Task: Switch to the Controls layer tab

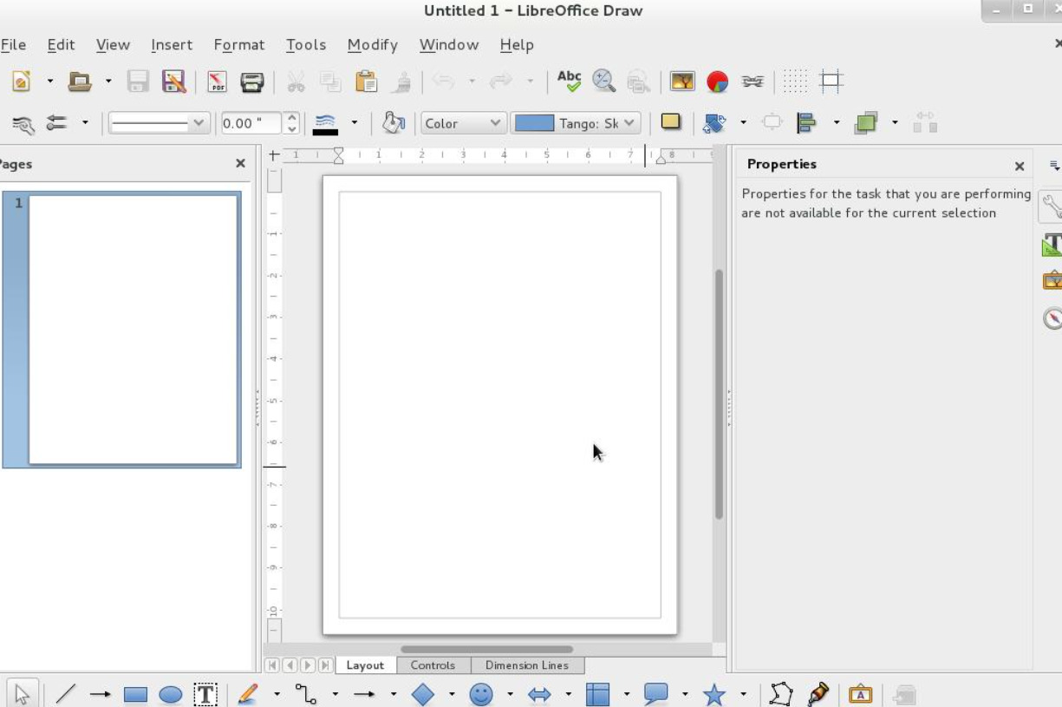Action: [x=433, y=665]
